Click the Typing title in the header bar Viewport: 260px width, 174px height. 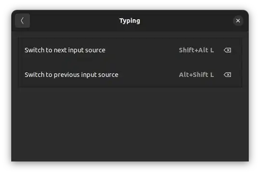(x=130, y=21)
